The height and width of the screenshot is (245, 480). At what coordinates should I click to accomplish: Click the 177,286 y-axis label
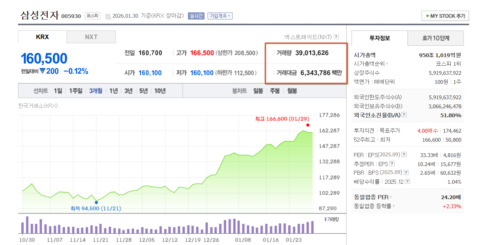329,115
